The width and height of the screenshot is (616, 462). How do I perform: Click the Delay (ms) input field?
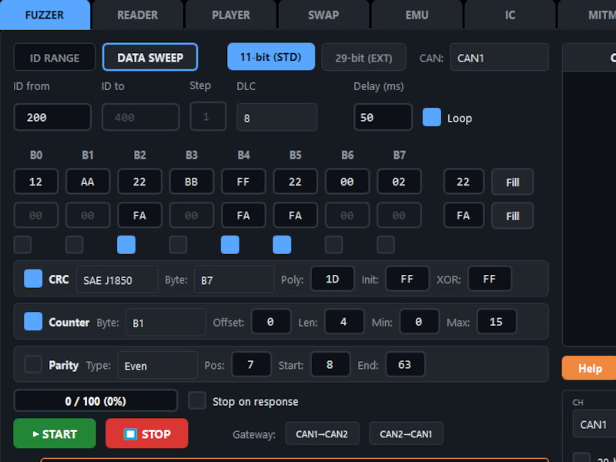click(383, 118)
